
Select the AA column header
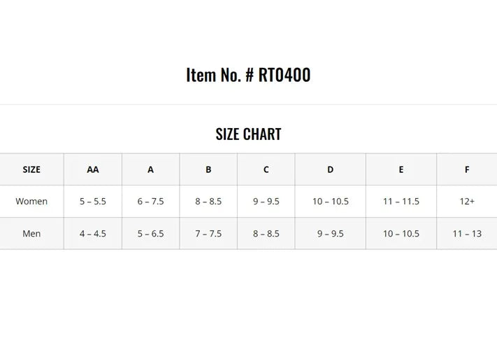click(93, 169)
